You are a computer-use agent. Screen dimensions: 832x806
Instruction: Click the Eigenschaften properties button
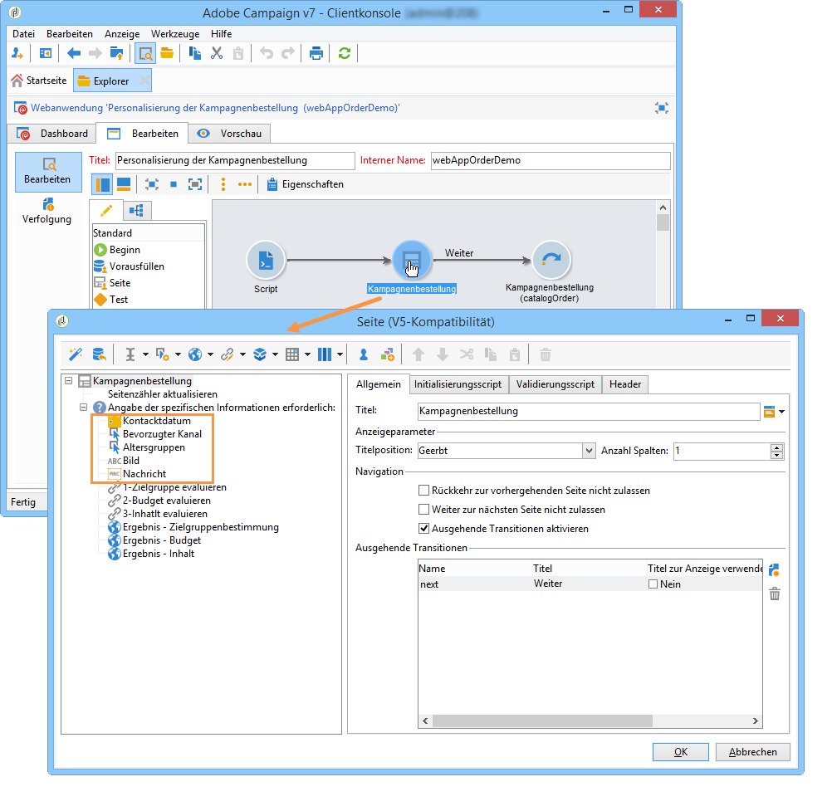click(305, 184)
